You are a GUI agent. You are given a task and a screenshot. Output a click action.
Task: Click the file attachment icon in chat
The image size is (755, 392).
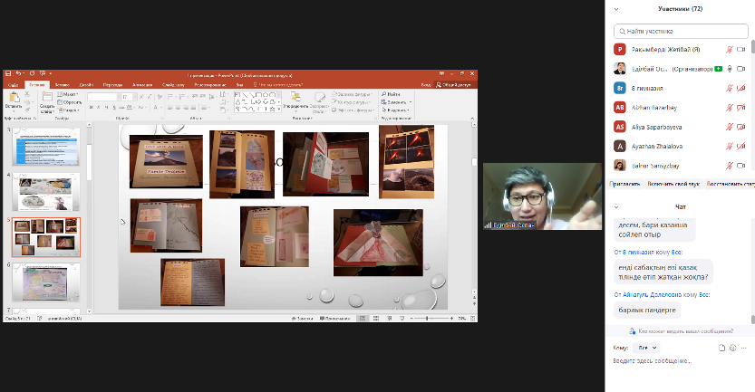pyautogui.click(x=721, y=348)
